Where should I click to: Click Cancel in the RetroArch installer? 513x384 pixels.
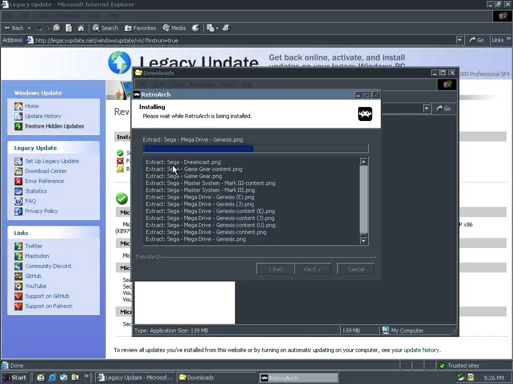point(356,269)
